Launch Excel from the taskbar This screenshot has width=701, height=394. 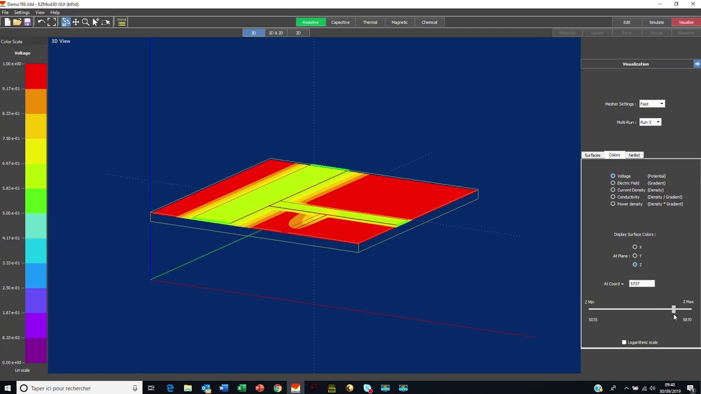point(242,388)
